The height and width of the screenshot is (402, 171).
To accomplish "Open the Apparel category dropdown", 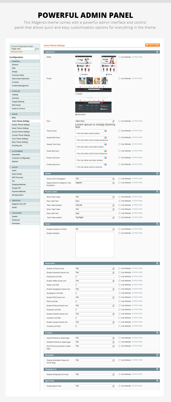I will point(95,183).
